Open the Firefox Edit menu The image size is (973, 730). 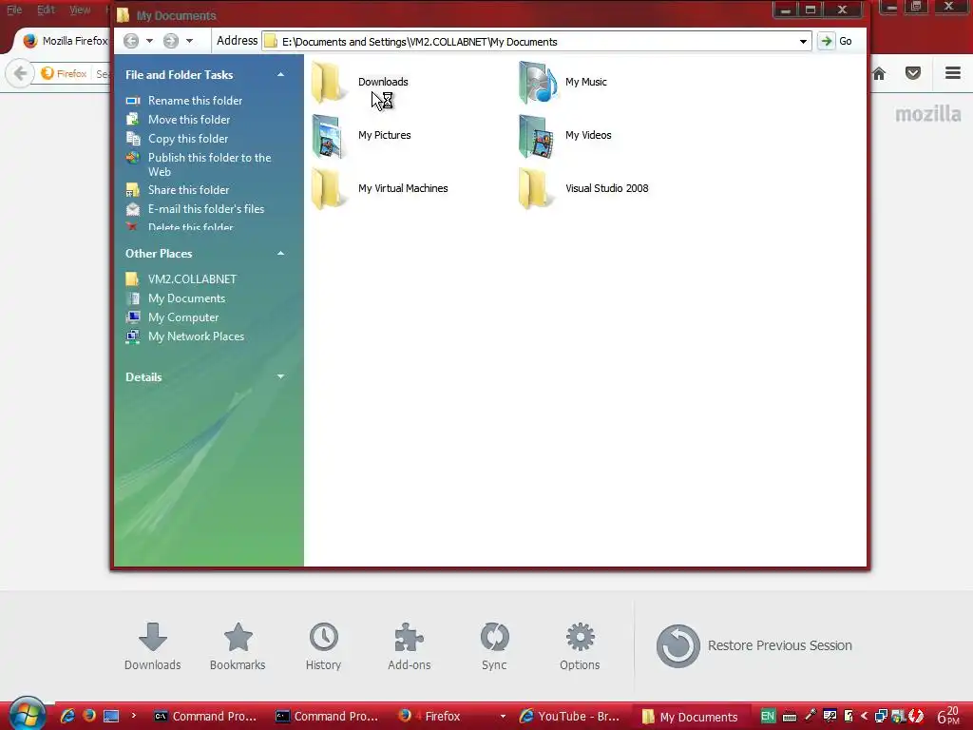click(46, 10)
